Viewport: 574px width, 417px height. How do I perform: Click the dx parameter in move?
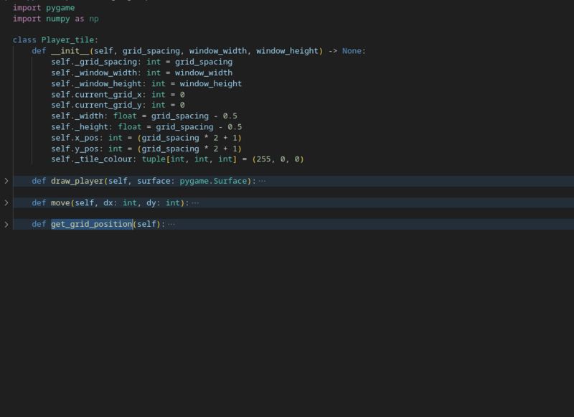coord(108,202)
